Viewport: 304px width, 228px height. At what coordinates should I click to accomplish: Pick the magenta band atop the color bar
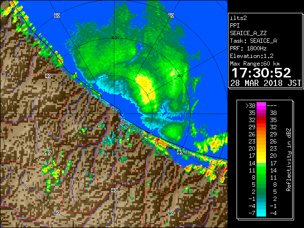[261, 105]
